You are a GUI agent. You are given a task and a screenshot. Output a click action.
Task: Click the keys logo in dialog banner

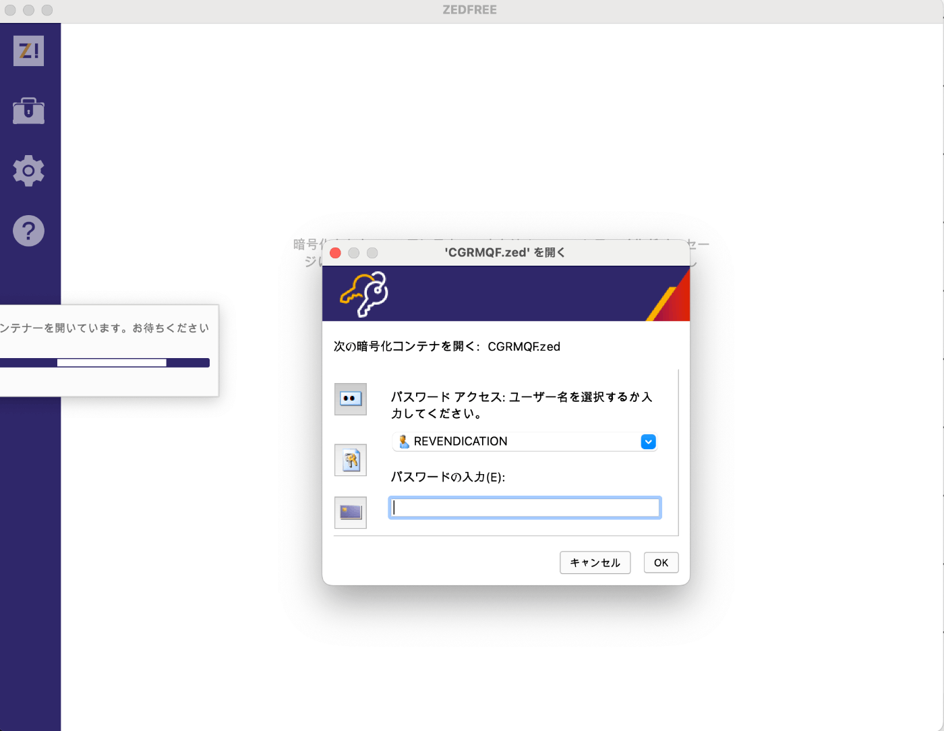tap(364, 294)
